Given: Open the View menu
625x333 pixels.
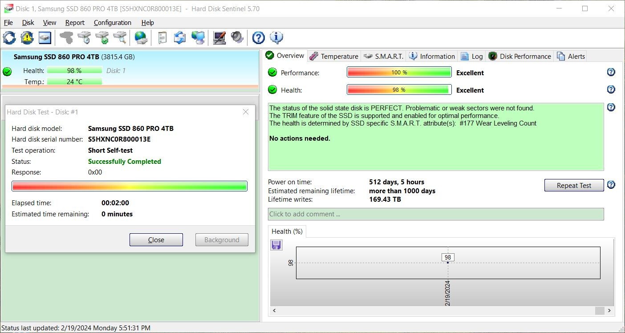Looking at the screenshot, I should click(x=49, y=23).
